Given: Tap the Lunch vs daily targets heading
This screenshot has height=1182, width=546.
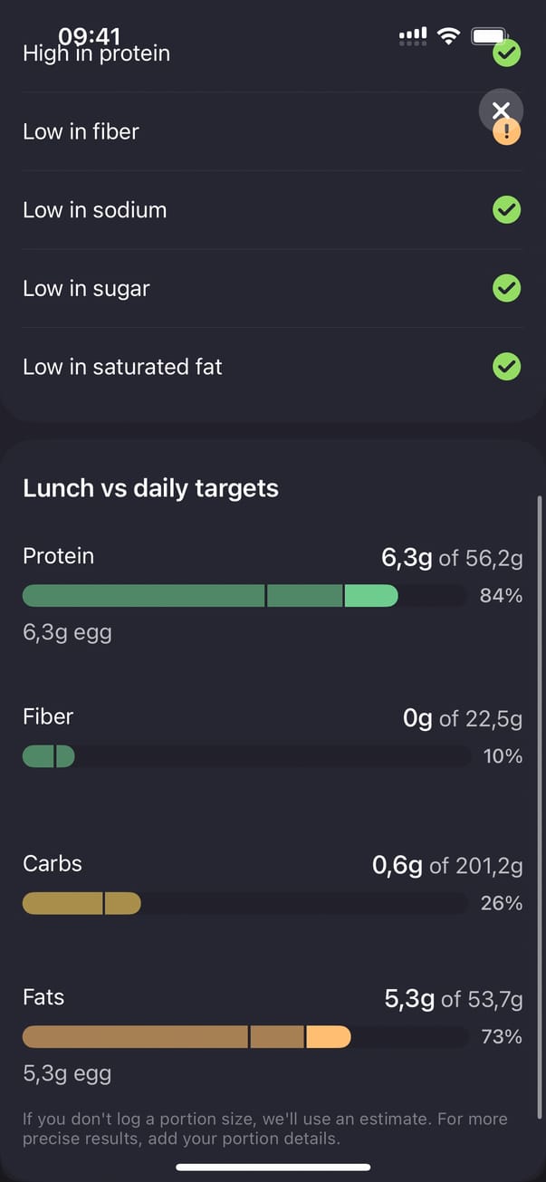Looking at the screenshot, I should pos(150,488).
